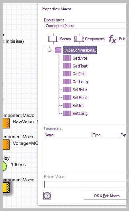The image size is (129, 211).
Task: Click the Name column header
Action: (x=68, y=135)
